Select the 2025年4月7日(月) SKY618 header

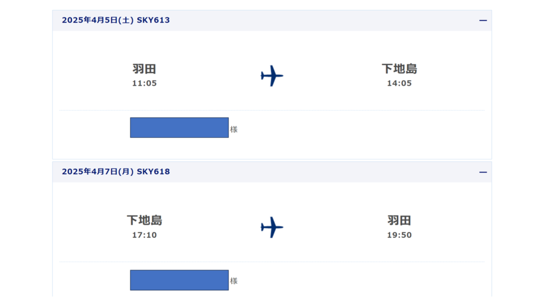point(272,172)
